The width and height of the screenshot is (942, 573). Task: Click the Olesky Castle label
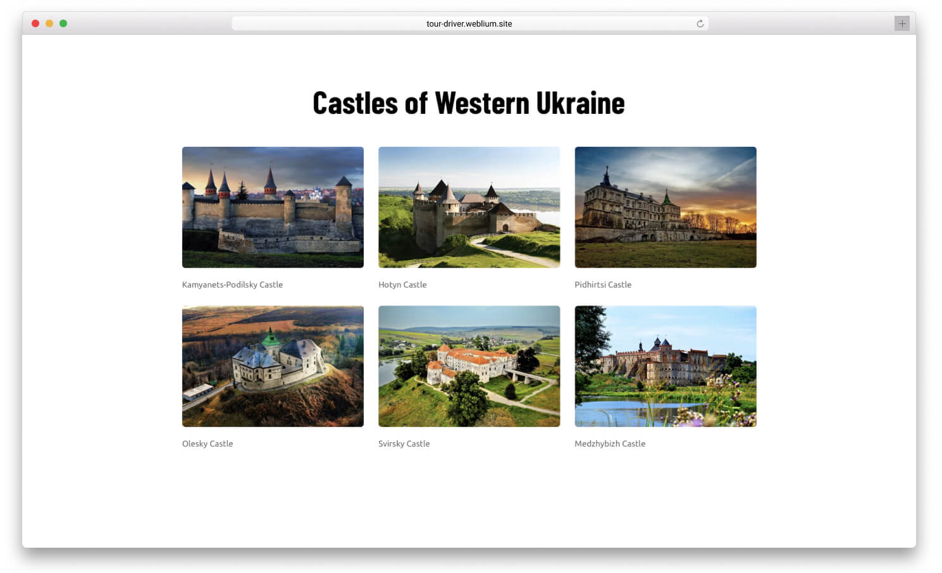pos(208,443)
